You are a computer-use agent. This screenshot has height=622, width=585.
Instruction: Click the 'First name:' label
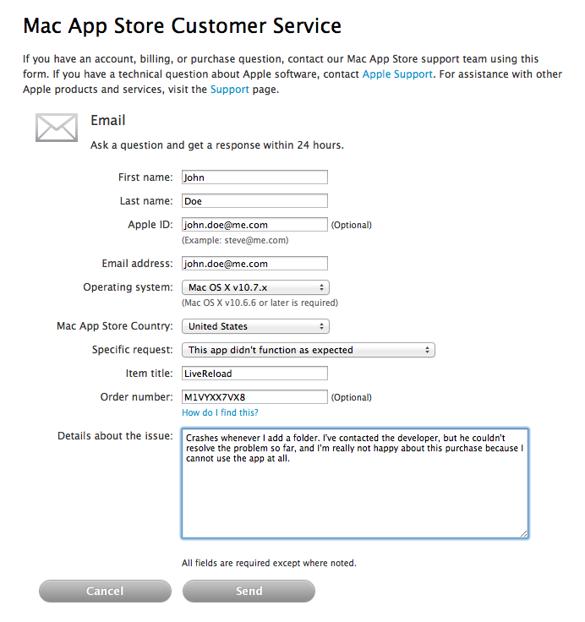click(145, 177)
